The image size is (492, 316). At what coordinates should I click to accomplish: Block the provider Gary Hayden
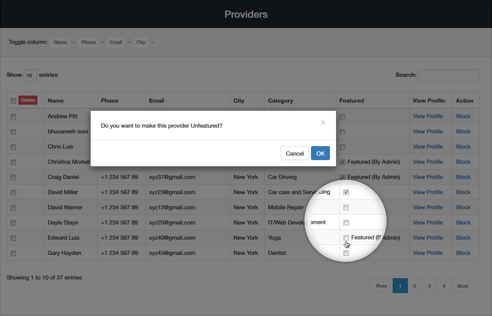[x=463, y=253]
